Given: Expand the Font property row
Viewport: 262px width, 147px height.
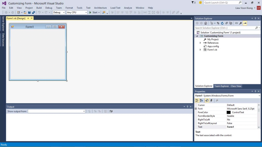Looking at the screenshot, I should [196, 109].
